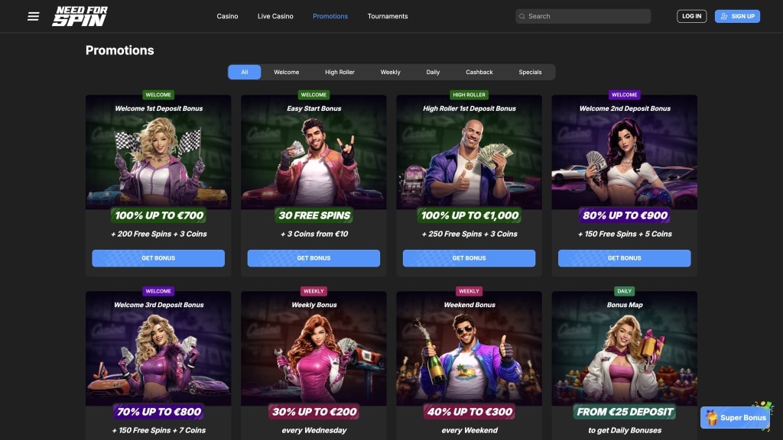This screenshot has height=440, width=783.
Task: Click the '100% UP TO €700' offer text
Action: coord(159,215)
